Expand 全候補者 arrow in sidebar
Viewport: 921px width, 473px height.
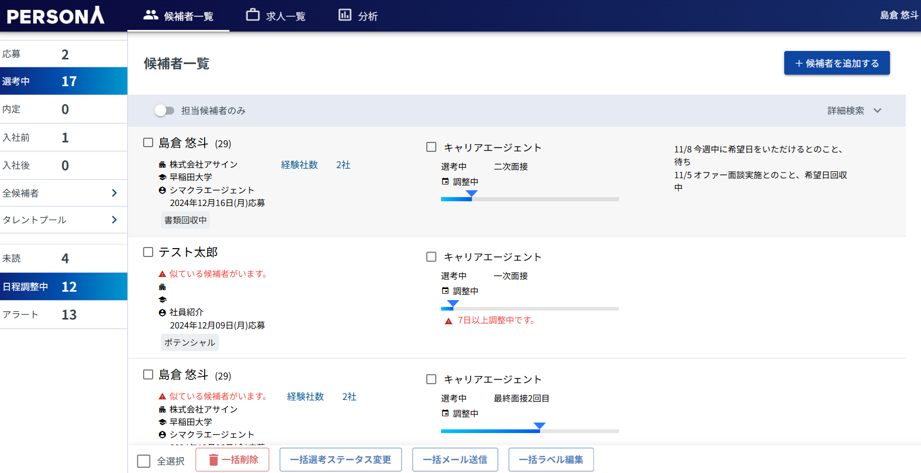(114, 193)
